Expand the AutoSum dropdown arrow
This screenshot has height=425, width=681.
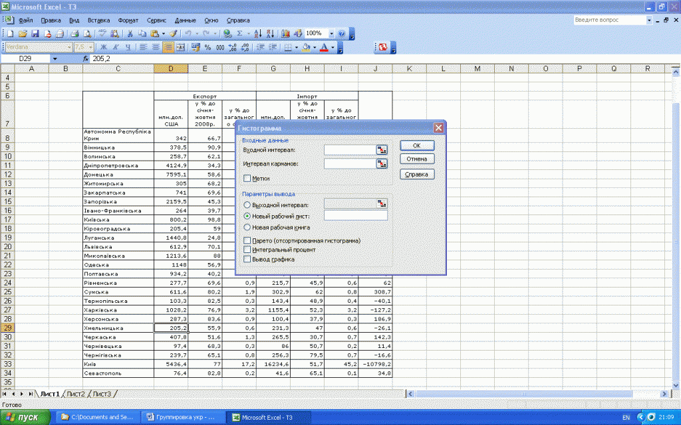point(249,33)
